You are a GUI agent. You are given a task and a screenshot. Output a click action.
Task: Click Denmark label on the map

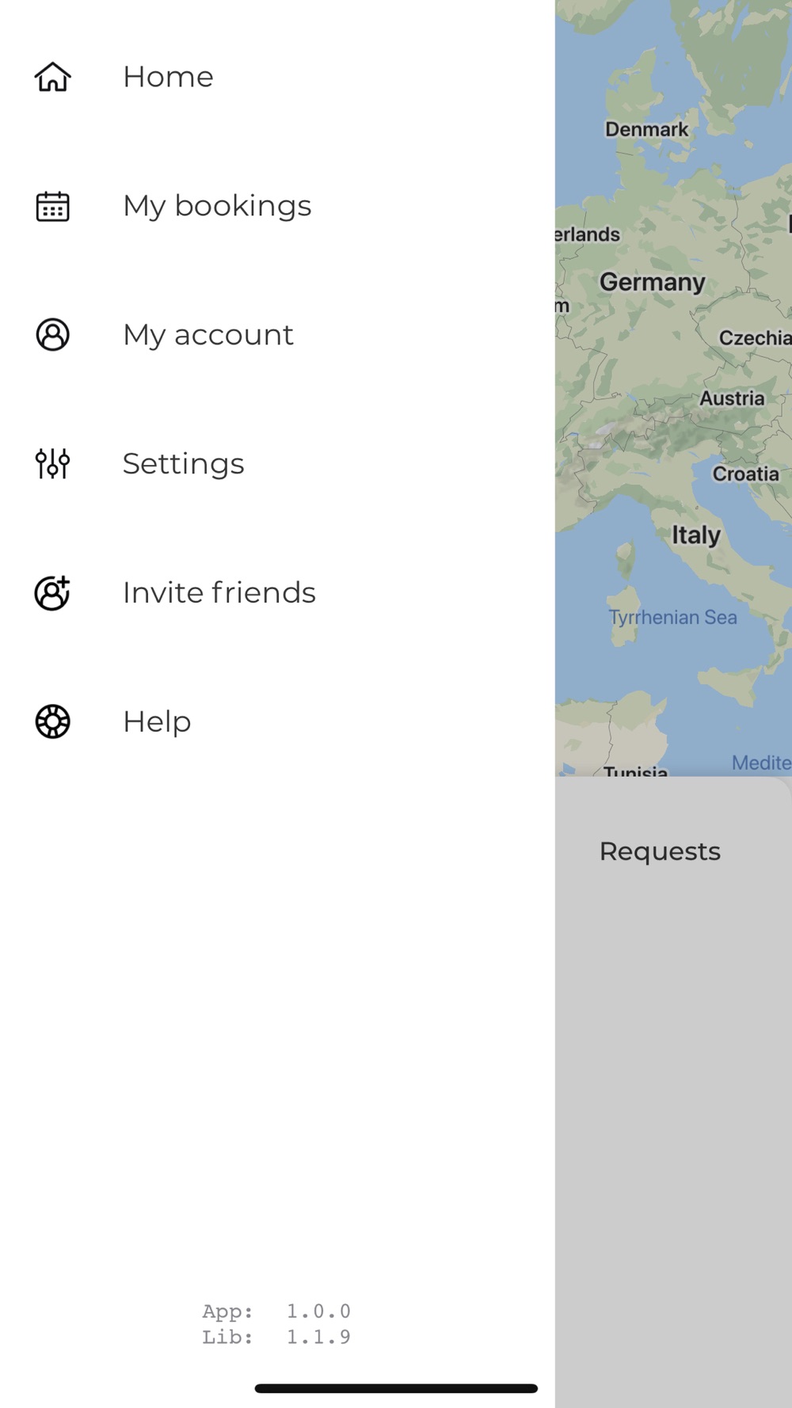646,129
